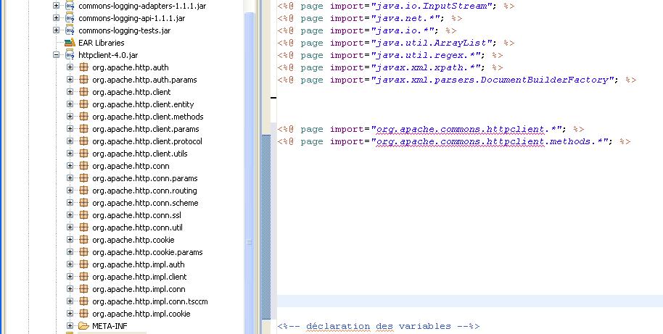Click the highlighted current empty editor line
This screenshot has width=663, height=334.
click(470, 301)
